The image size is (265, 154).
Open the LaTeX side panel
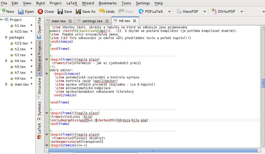pos(39,131)
